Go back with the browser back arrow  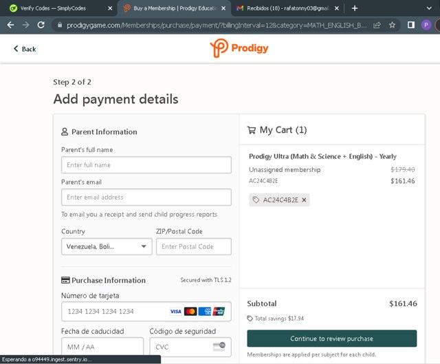coord(10,25)
